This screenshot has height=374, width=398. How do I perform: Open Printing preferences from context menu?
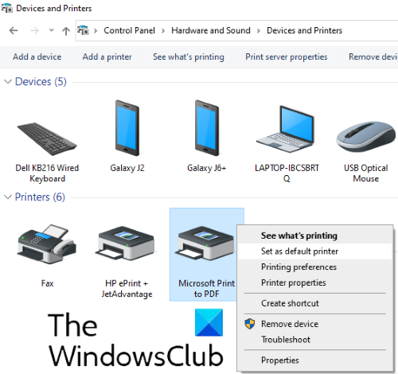[298, 267]
